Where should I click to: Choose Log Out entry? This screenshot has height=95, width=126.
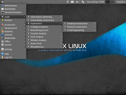pyautogui.click(x=13, y=57)
